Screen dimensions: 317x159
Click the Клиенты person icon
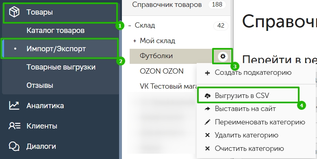point(14,126)
